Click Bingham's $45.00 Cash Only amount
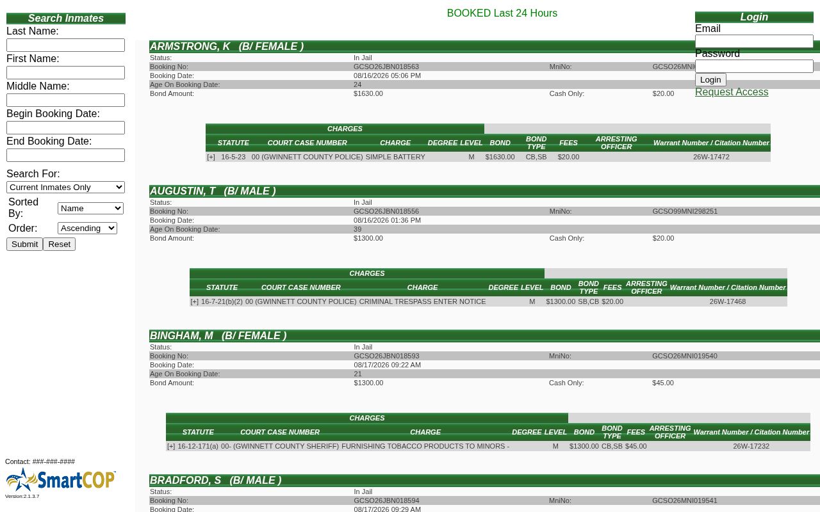Viewport: 820px width, 512px height. click(x=663, y=383)
